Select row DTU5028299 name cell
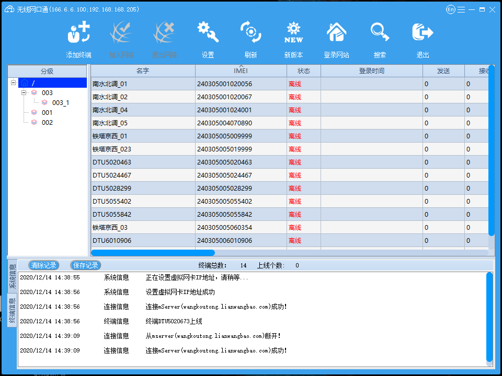Image resolution: width=502 pixels, height=376 pixels. [143, 189]
